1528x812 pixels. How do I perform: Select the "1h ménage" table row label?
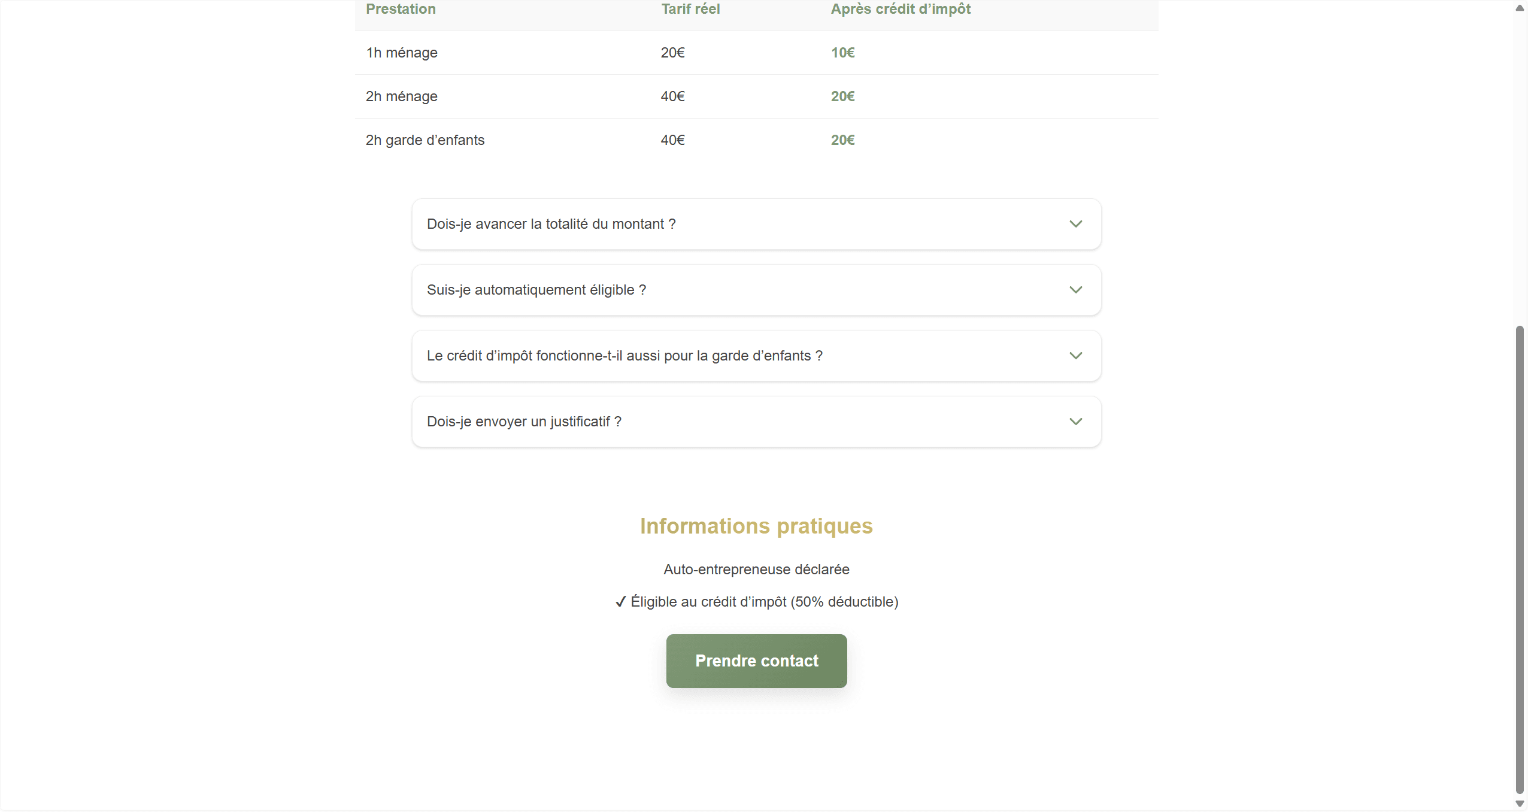tap(402, 53)
